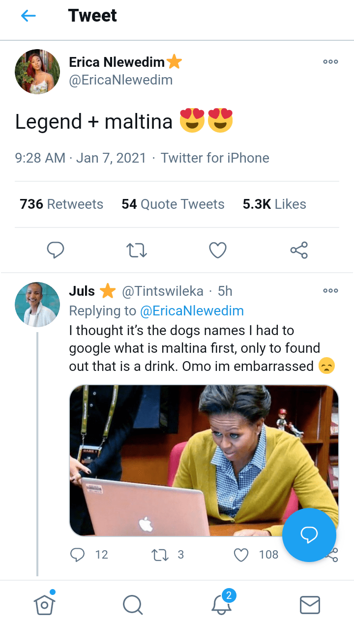Click the retweet icon on Erica's tweet
Image resolution: width=354 pixels, height=620 pixels.
coord(136,250)
